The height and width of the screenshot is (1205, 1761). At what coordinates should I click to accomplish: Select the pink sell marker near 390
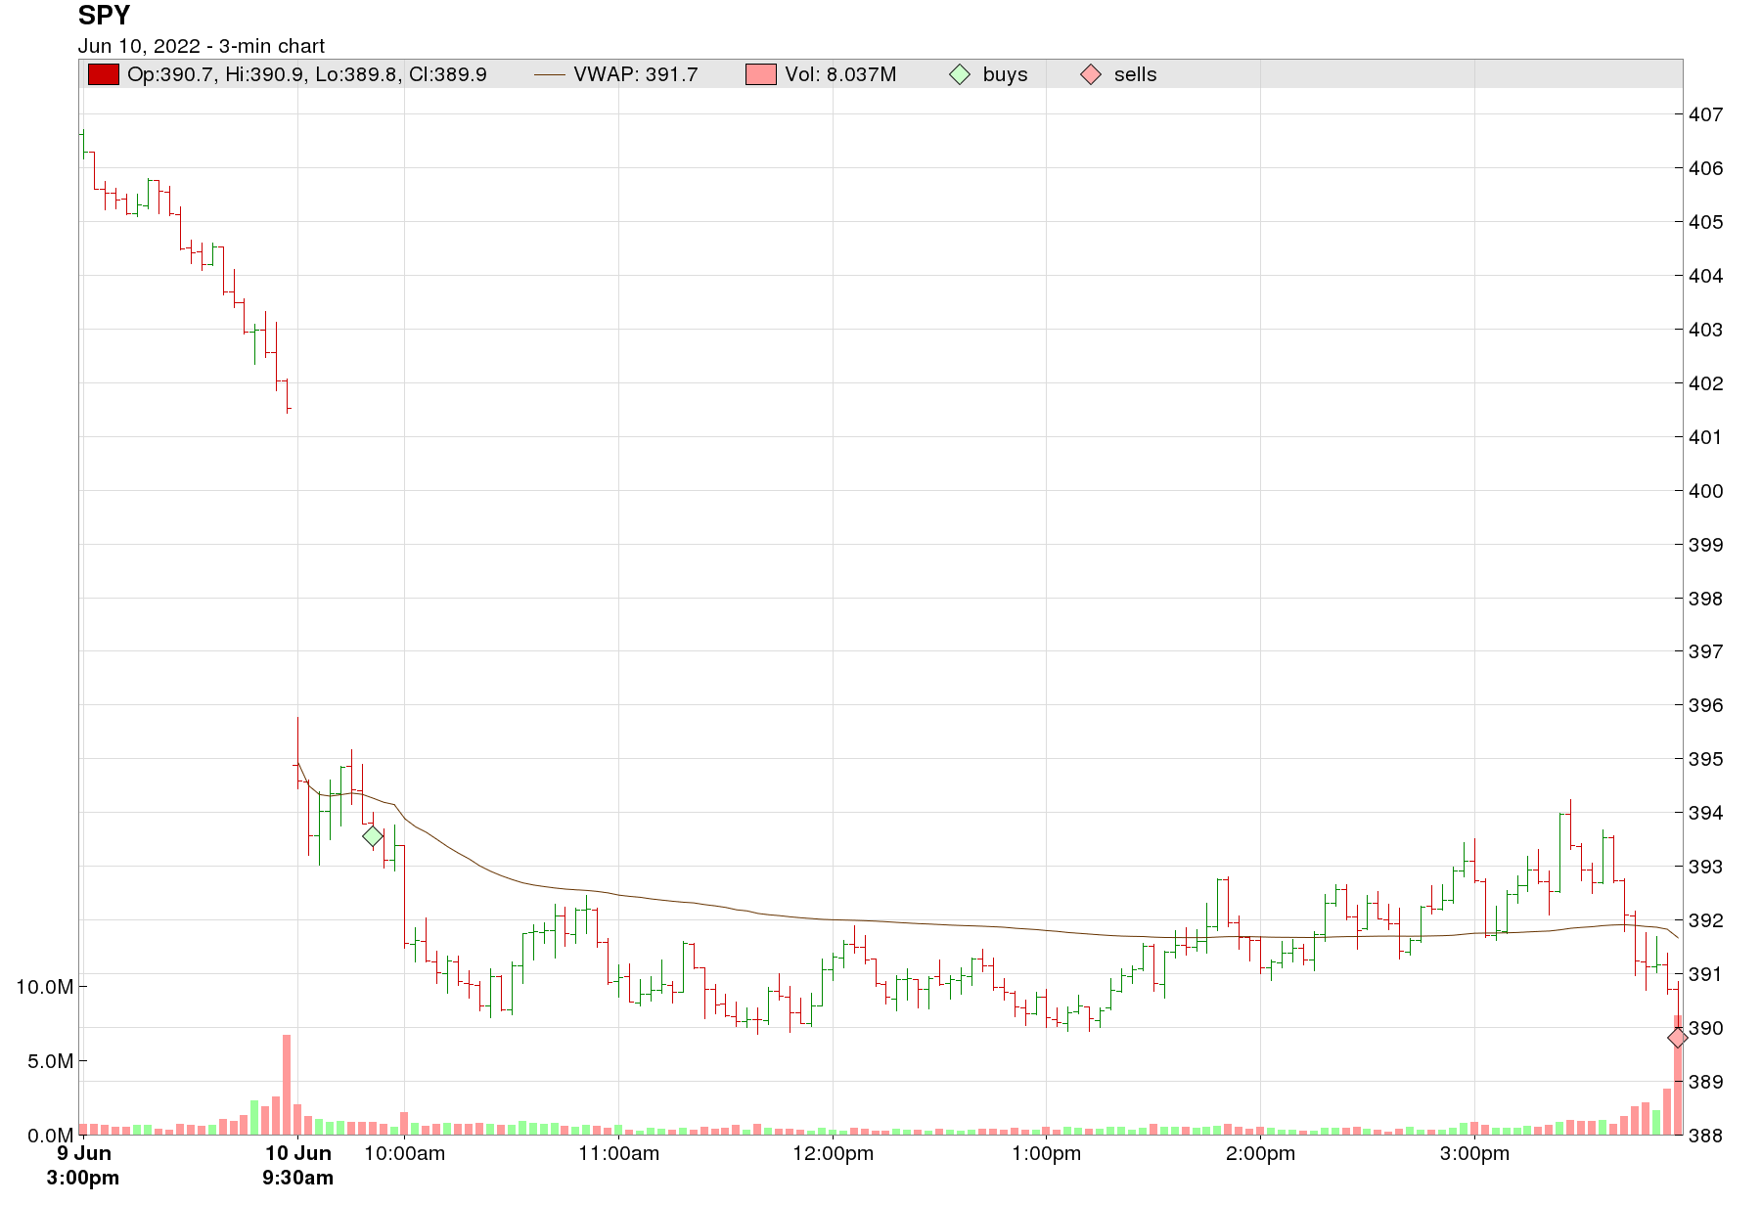[1677, 1037]
